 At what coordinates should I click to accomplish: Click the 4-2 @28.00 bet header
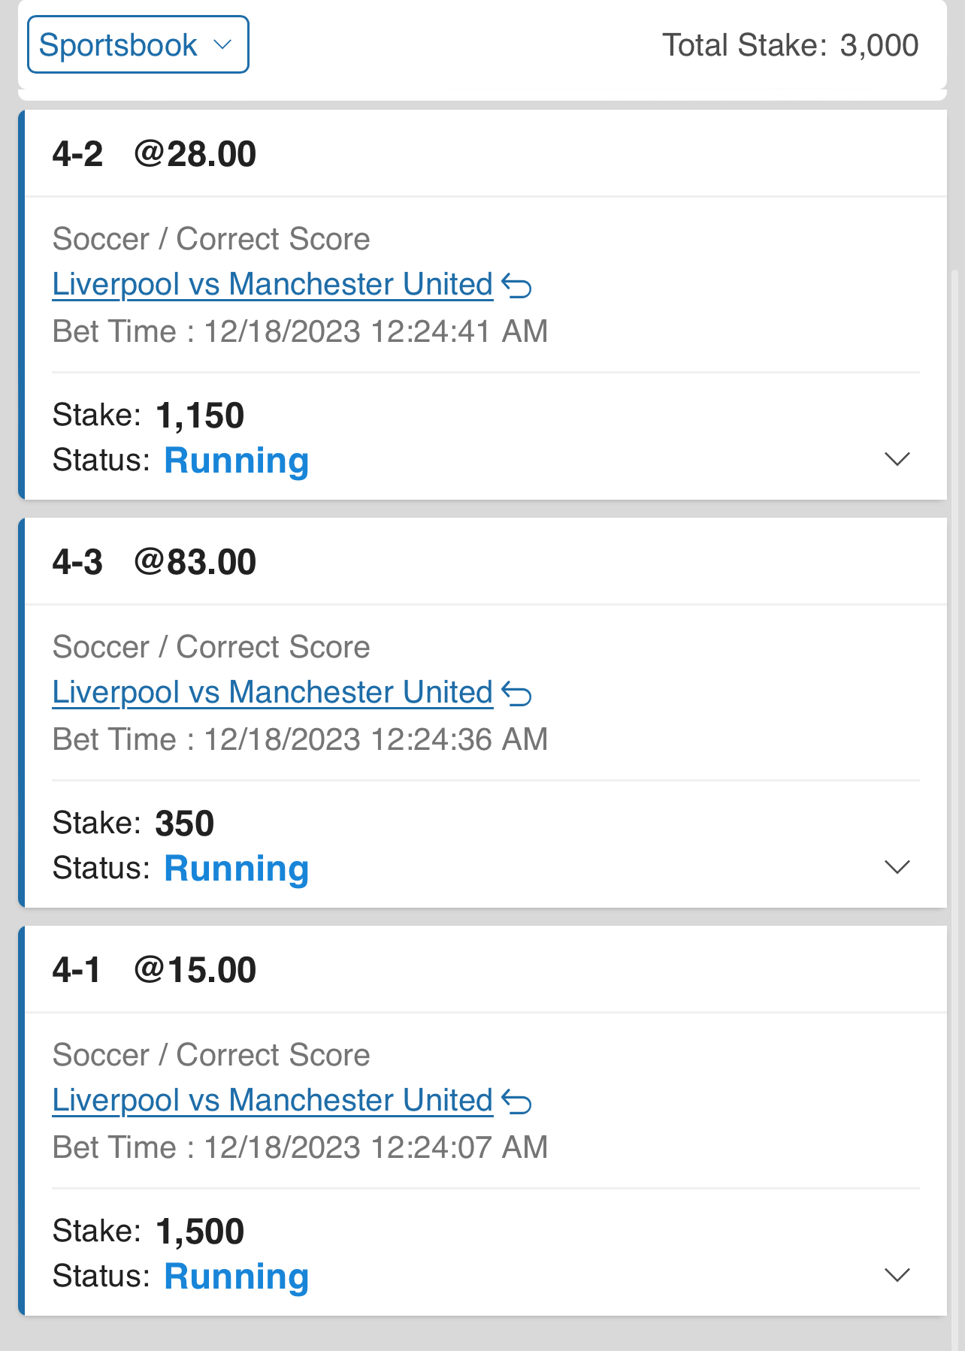tap(154, 154)
